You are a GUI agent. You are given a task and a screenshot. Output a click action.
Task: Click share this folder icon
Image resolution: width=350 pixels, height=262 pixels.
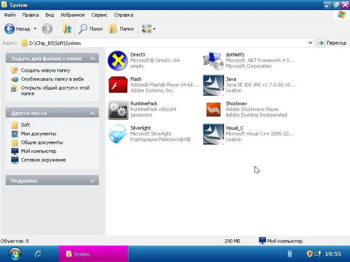point(14,88)
